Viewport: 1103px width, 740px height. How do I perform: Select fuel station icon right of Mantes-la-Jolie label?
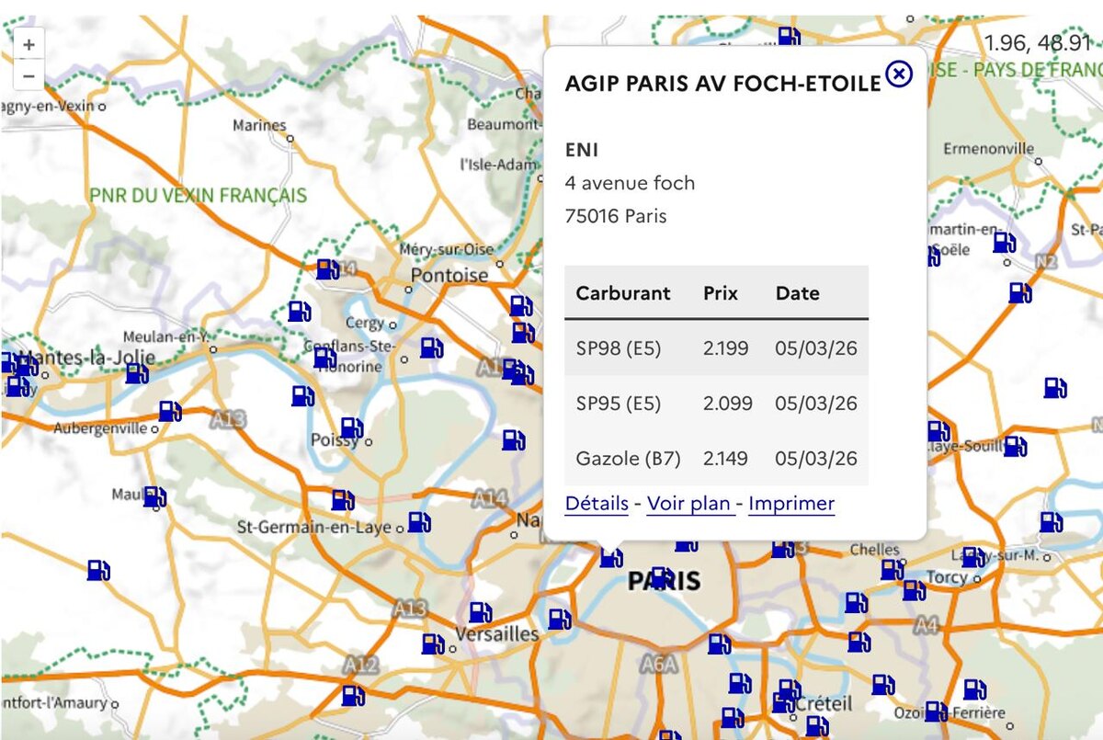point(137,372)
